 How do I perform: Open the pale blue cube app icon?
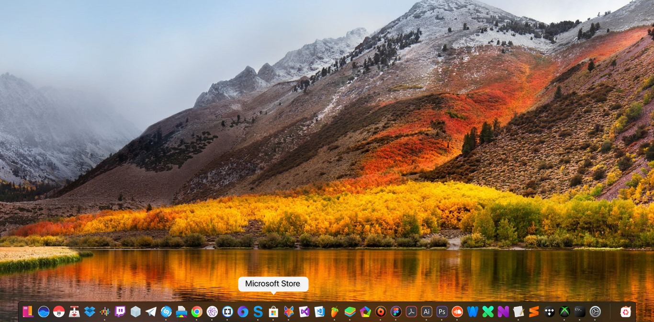[135, 311]
